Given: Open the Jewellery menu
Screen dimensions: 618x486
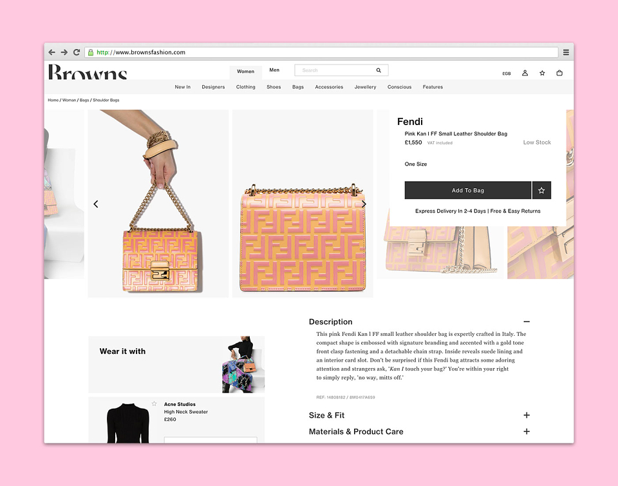Looking at the screenshot, I should pyautogui.click(x=366, y=87).
